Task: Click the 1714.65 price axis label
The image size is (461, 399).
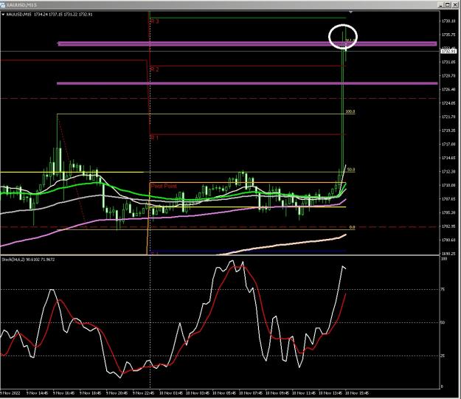Action: [448, 158]
